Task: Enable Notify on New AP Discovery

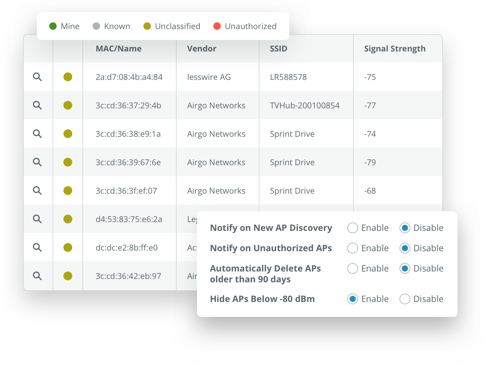Action: pyautogui.click(x=353, y=228)
